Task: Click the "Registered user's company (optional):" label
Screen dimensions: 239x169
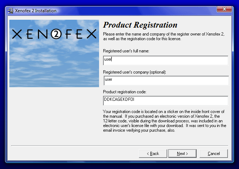Action: 135,72
